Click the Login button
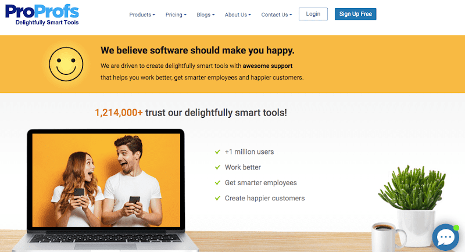Screen dimensions: 465x252 (313, 14)
